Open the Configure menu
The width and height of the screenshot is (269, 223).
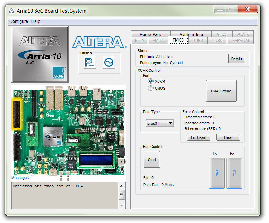19,21
